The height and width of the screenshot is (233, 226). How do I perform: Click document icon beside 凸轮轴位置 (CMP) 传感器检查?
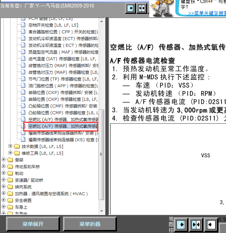pyautogui.click(x=23, y=112)
